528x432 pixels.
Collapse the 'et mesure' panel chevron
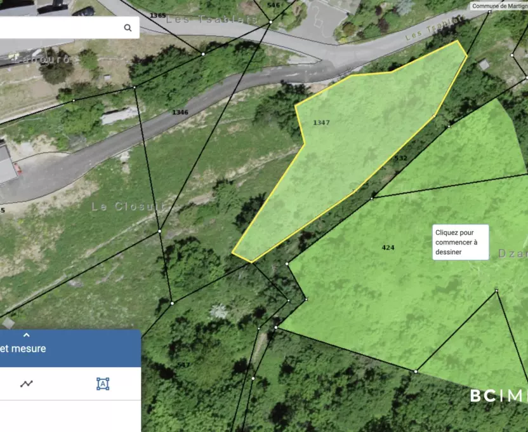coord(27,335)
